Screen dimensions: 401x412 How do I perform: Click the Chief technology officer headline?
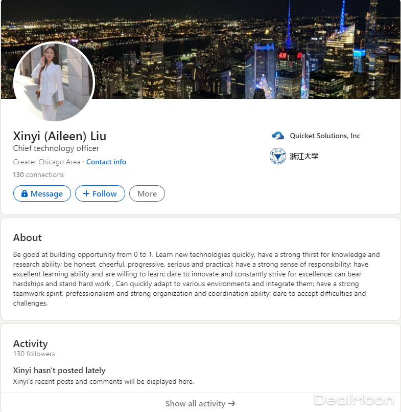tap(56, 148)
